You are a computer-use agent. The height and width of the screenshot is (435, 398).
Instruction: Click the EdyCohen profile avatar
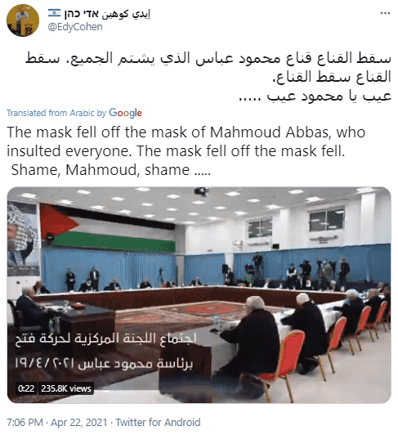click(23, 20)
